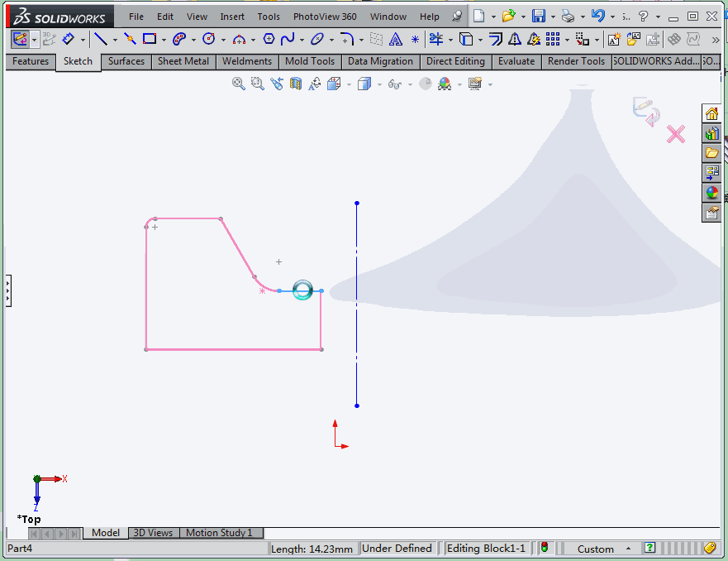Click the blue centerline top endpoint
Image resolution: width=728 pixels, height=561 pixels.
pyautogui.click(x=357, y=203)
